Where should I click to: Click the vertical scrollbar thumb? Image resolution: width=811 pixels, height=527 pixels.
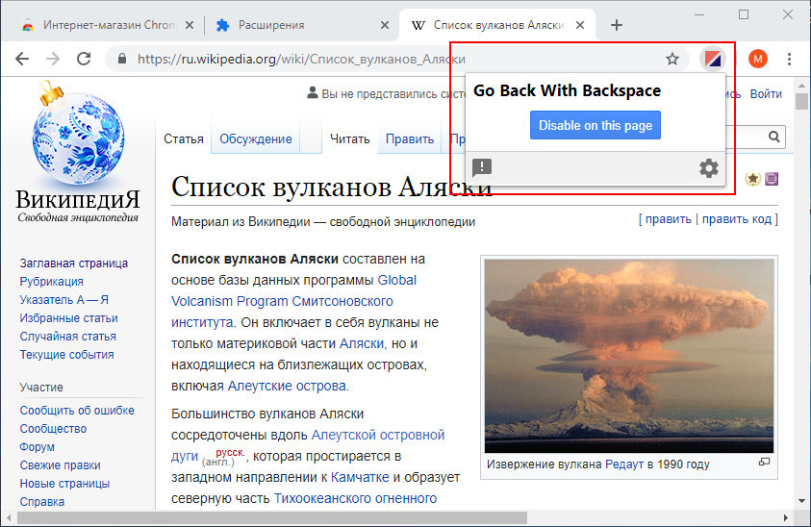click(801, 101)
